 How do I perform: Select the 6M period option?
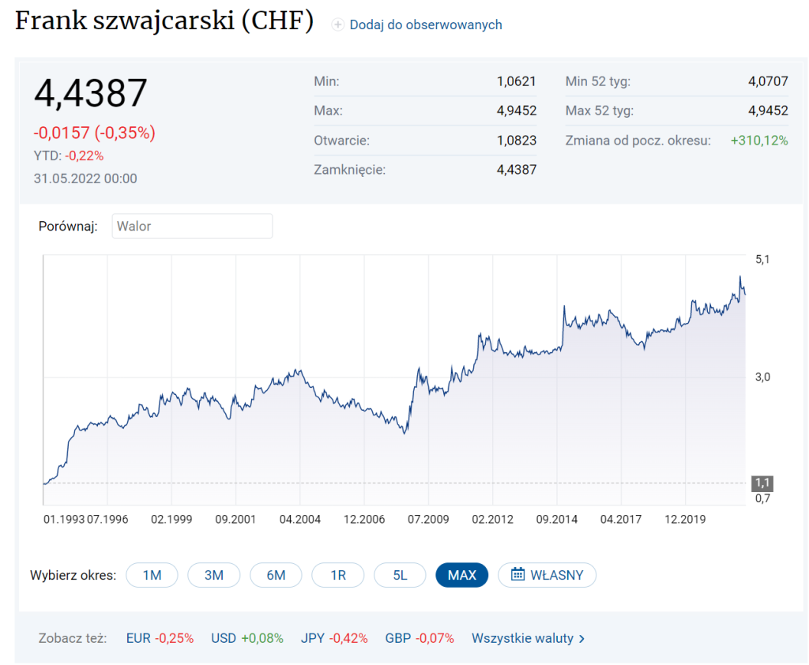[x=276, y=575]
